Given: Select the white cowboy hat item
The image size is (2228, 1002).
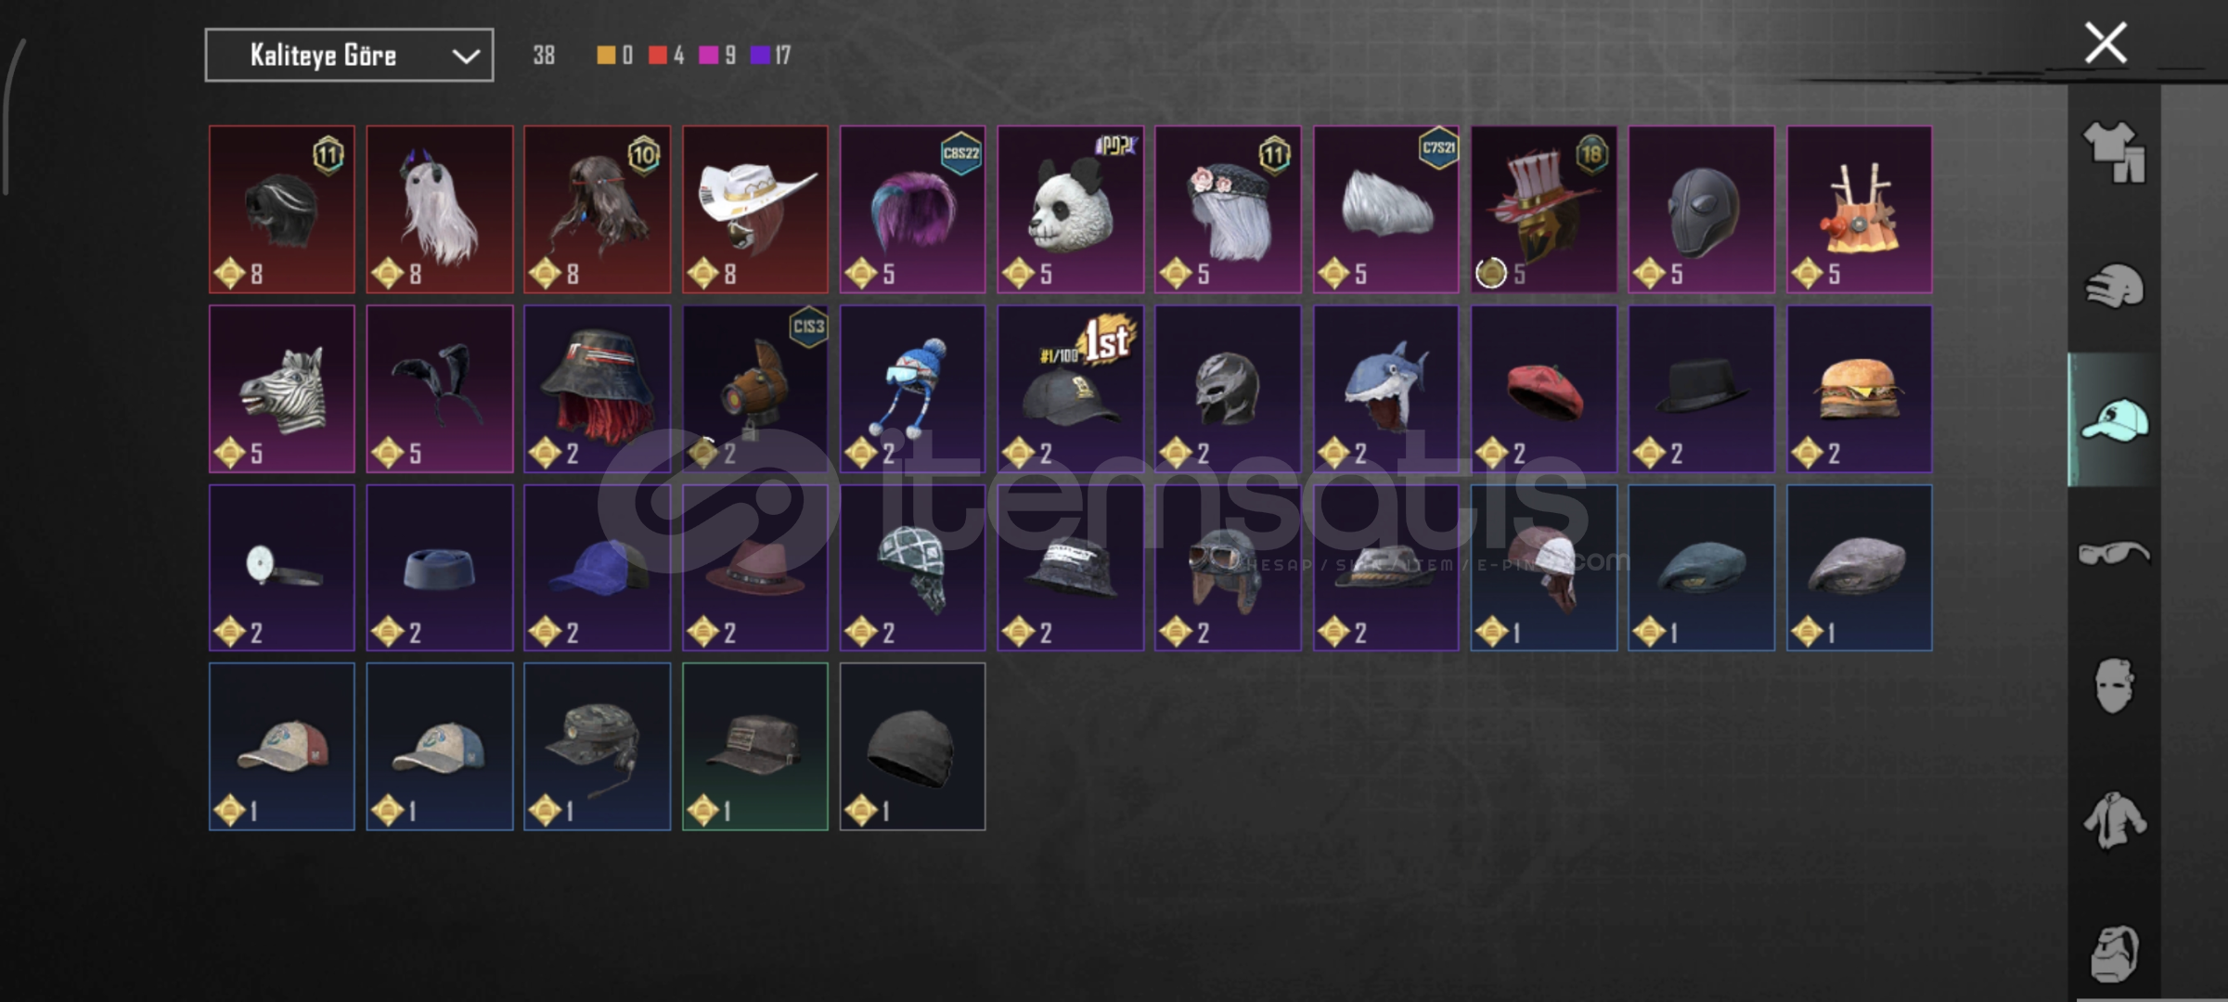Looking at the screenshot, I should (755, 210).
